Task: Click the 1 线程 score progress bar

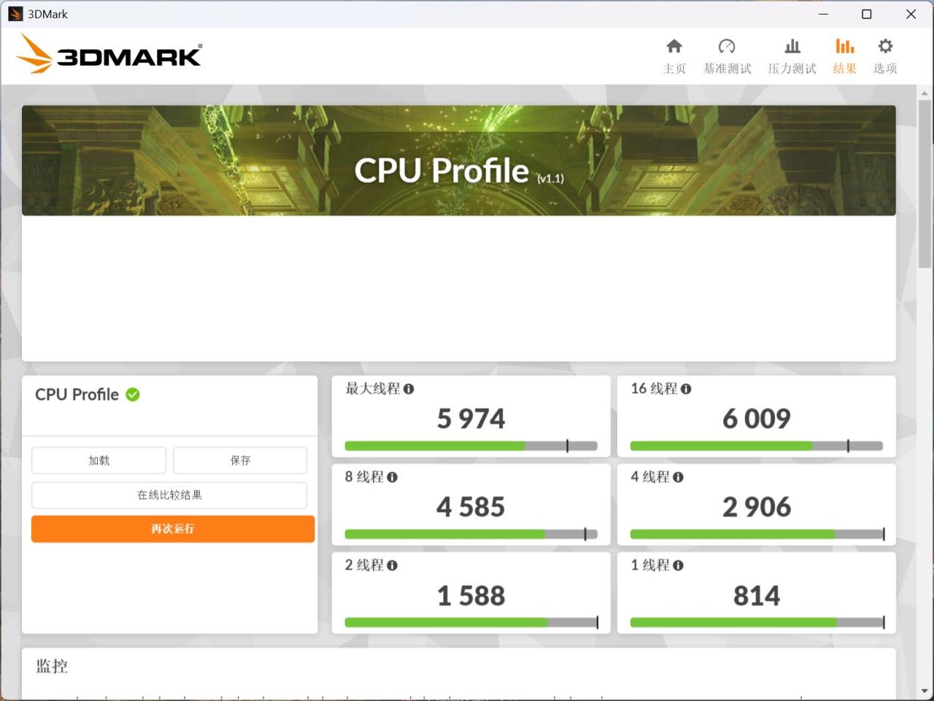Action: coord(757,622)
